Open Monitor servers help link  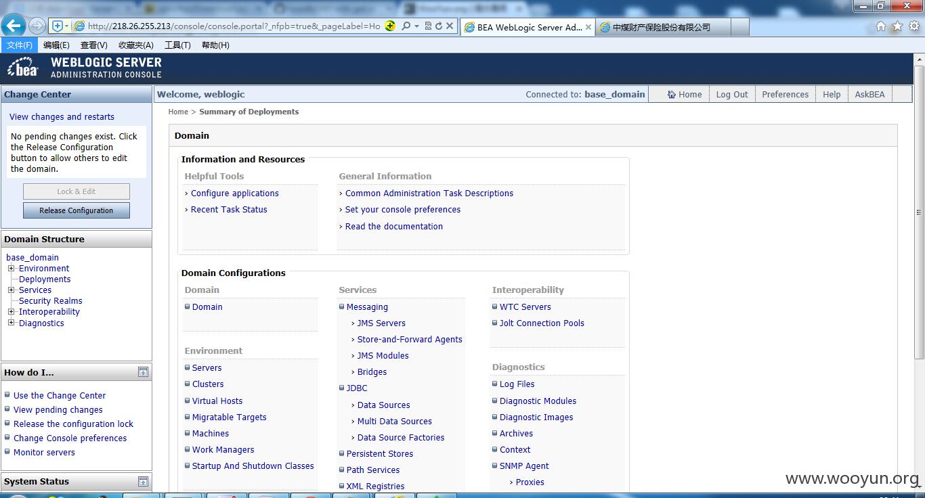coord(44,452)
